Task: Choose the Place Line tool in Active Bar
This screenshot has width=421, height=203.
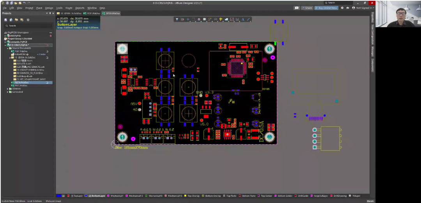Action: coord(248,19)
